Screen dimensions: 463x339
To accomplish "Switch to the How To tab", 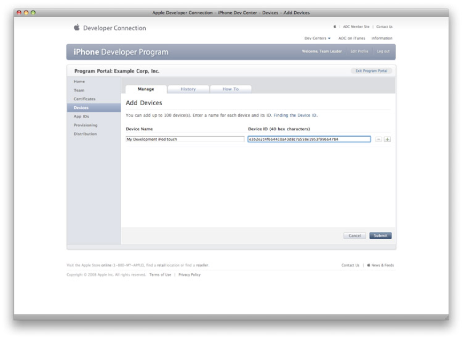I will tap(231, 89).
